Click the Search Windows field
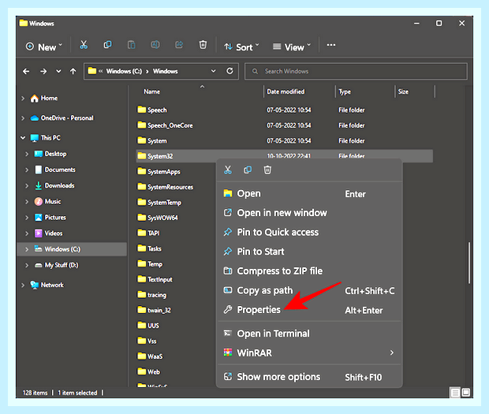Screen dimensions: 489x414 pos(356,71)
